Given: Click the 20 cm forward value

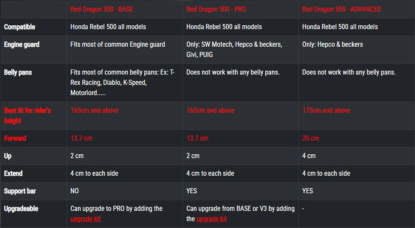Looking at the screenshot, I should [x=311, y=138].
